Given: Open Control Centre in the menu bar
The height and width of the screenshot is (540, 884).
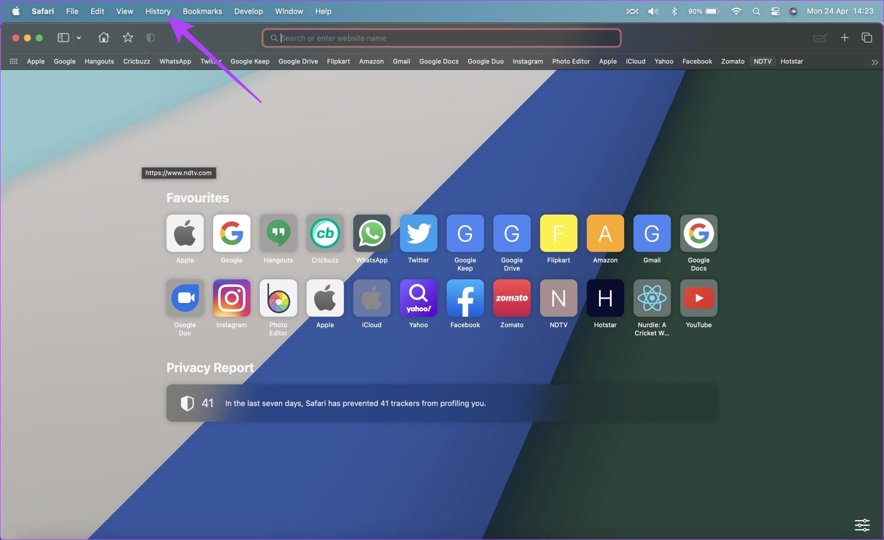Looking at the screenshot, I should 775,11.
